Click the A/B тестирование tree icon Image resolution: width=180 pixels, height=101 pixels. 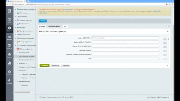click(x=18, y=13)
